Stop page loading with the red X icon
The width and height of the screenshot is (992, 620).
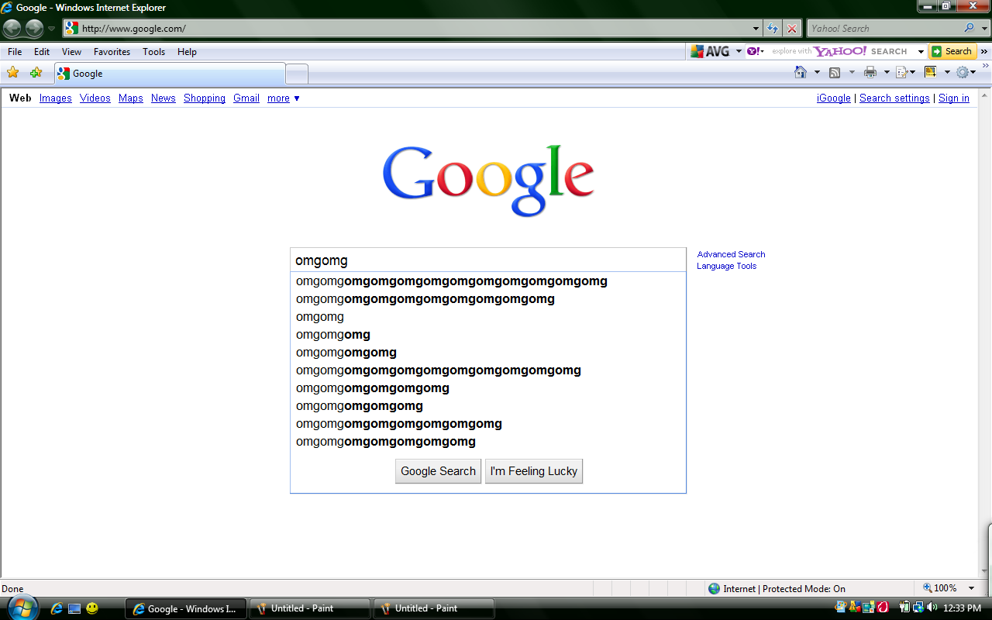(x=791, y=28)
